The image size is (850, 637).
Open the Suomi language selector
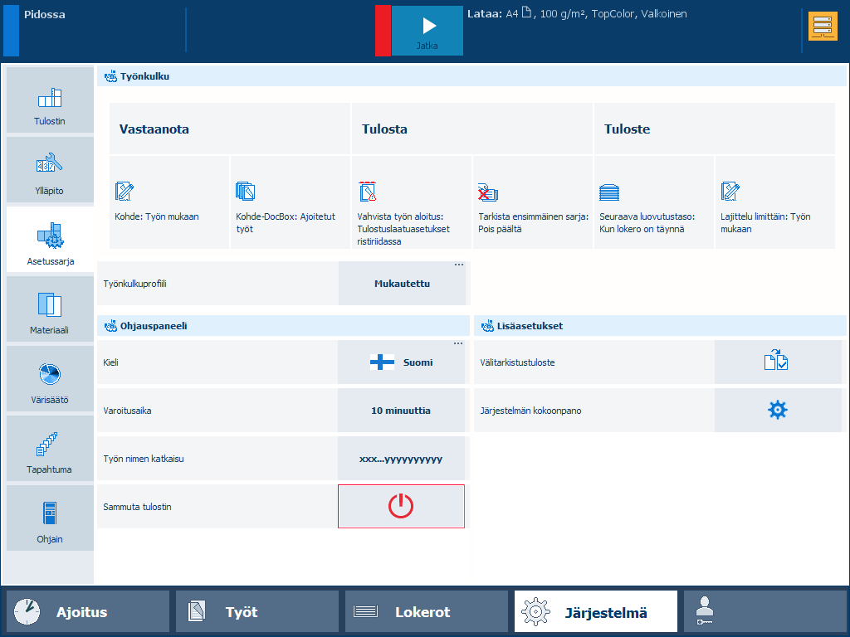click(x=401, y=362)
